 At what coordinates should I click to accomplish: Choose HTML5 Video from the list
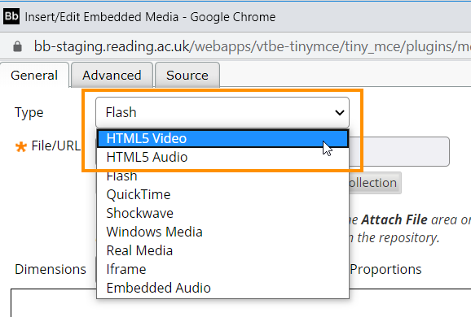click(222, 138)
